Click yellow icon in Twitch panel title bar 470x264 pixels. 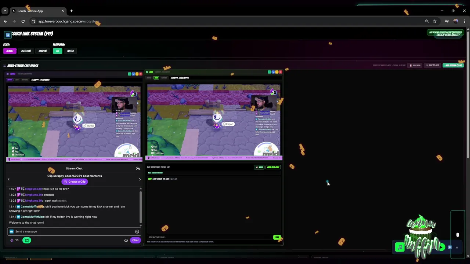[x=137, y=74]
